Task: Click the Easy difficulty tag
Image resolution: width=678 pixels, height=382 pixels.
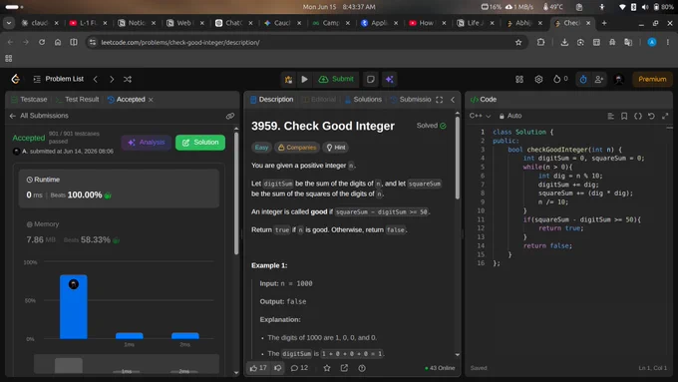Action: tap(261, 148)
